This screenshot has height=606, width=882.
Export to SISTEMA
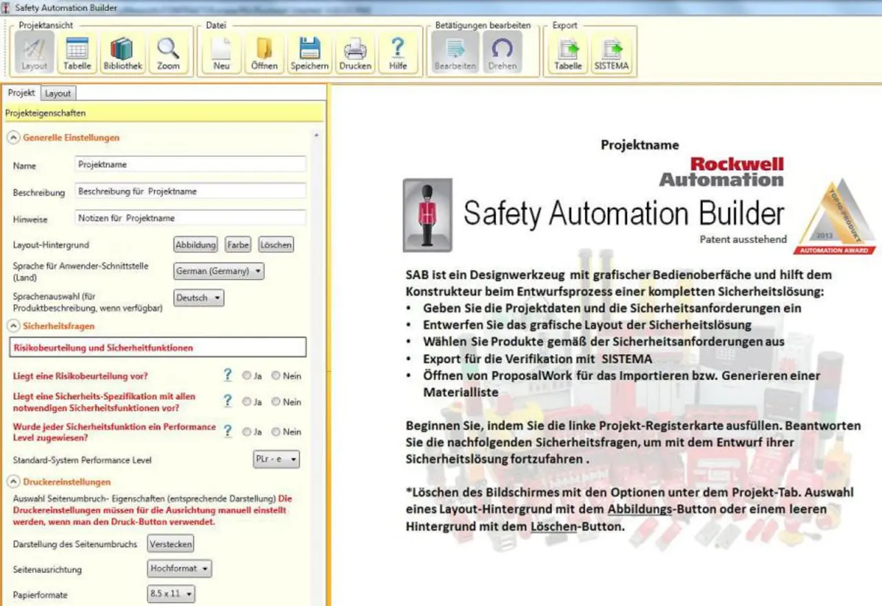pos(611,53)
